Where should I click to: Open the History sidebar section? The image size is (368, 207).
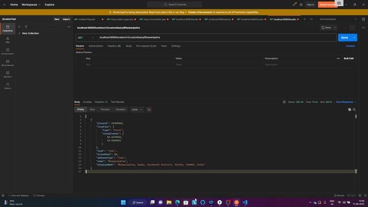pos(7,86)
